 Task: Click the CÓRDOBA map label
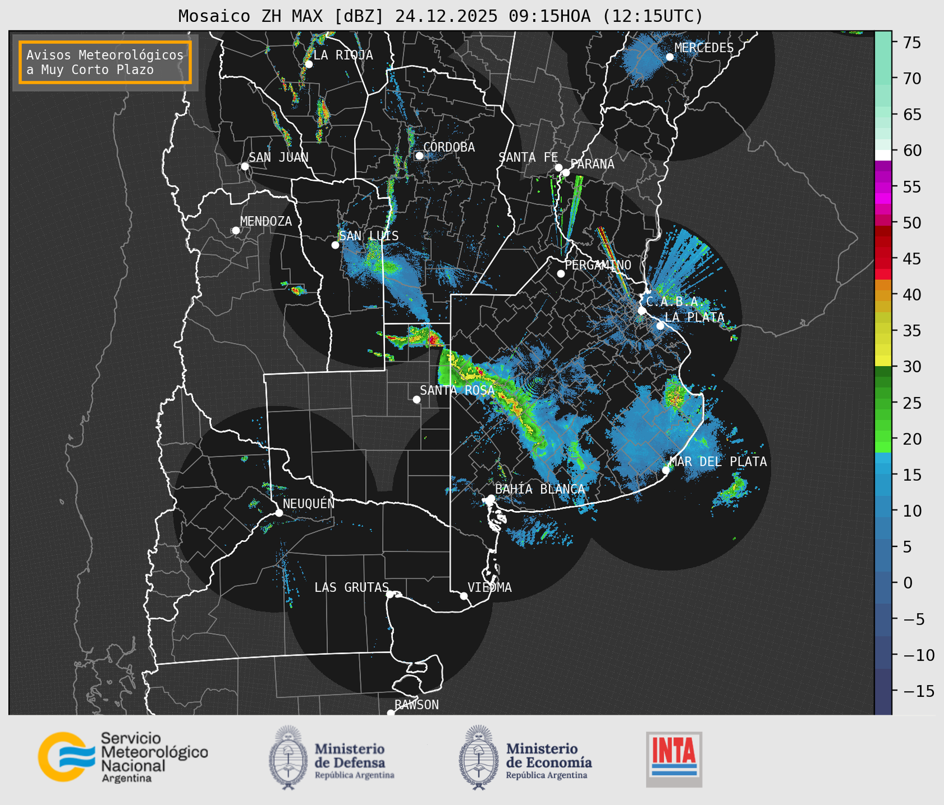pyautogui.click(x=449, y=147)
